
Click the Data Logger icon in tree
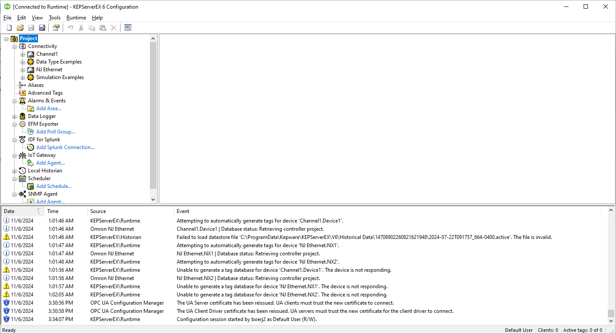click(x=22, y=116)
